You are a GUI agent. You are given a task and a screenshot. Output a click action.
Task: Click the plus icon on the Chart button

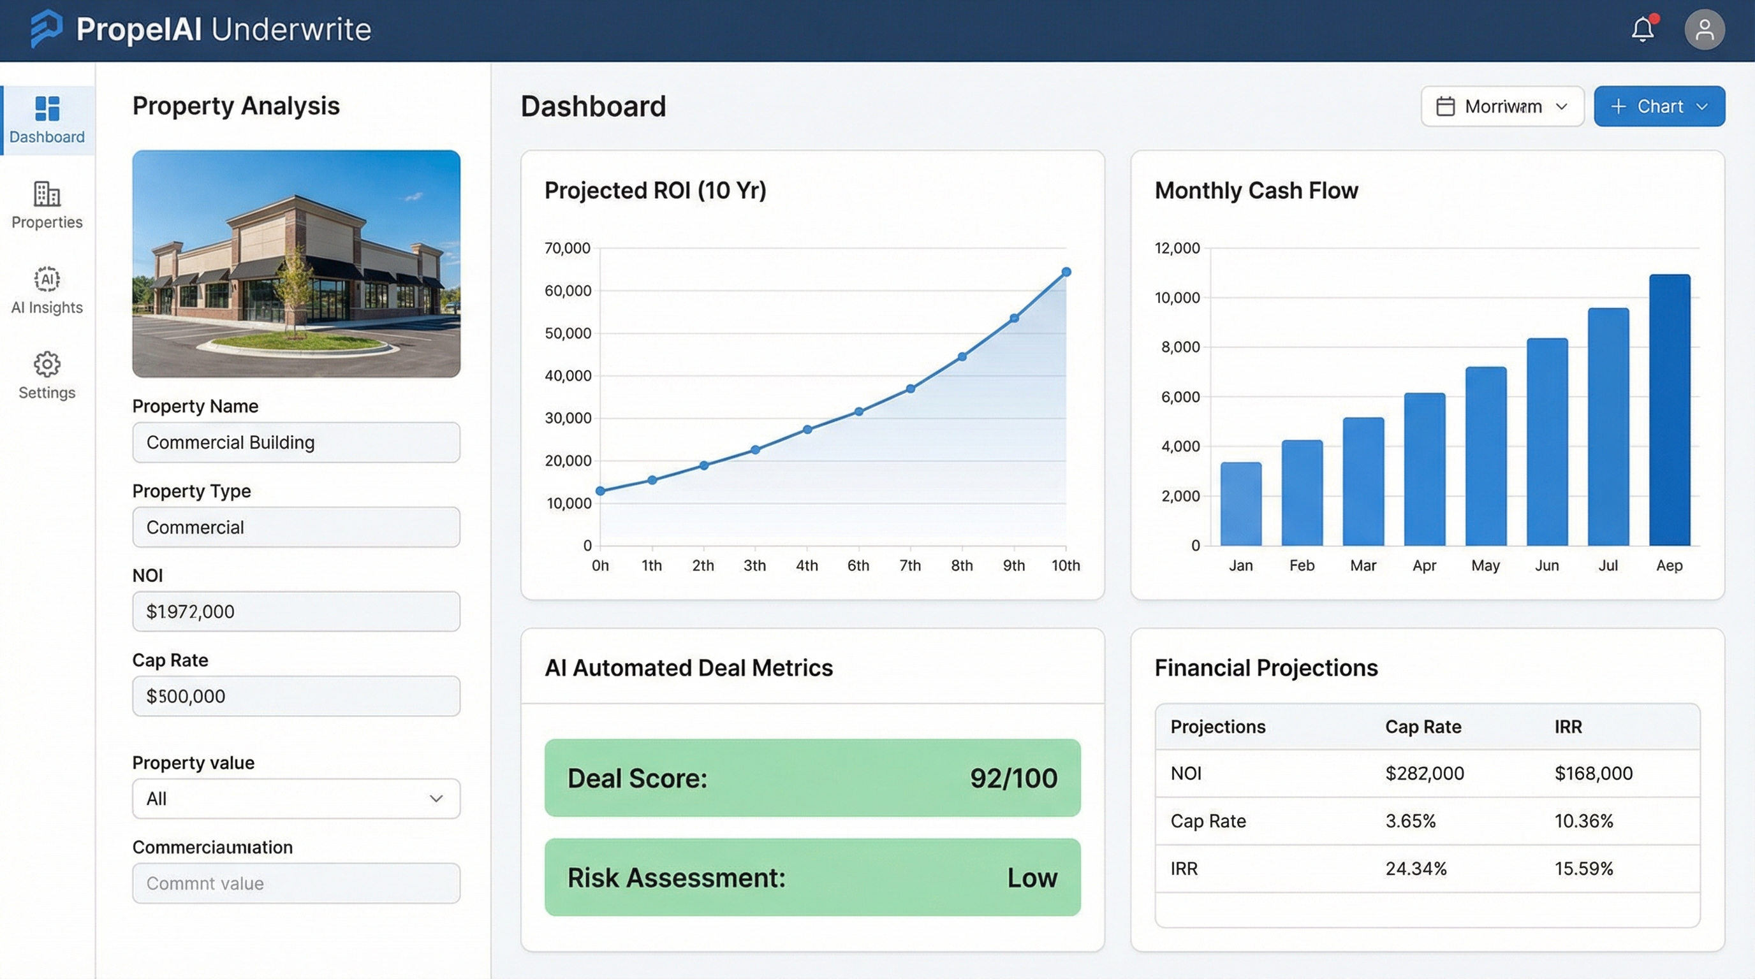[1618, 106]
